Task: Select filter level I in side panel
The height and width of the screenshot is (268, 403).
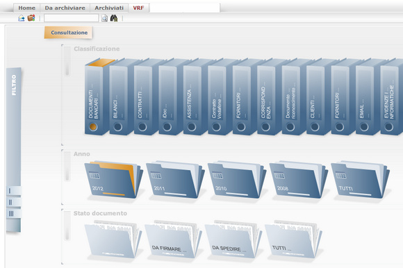Action: click(x=14, y=191)
